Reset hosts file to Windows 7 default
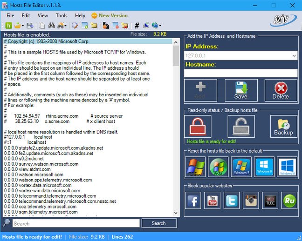This screenshot has width=302, height=241. click(241, 167)
